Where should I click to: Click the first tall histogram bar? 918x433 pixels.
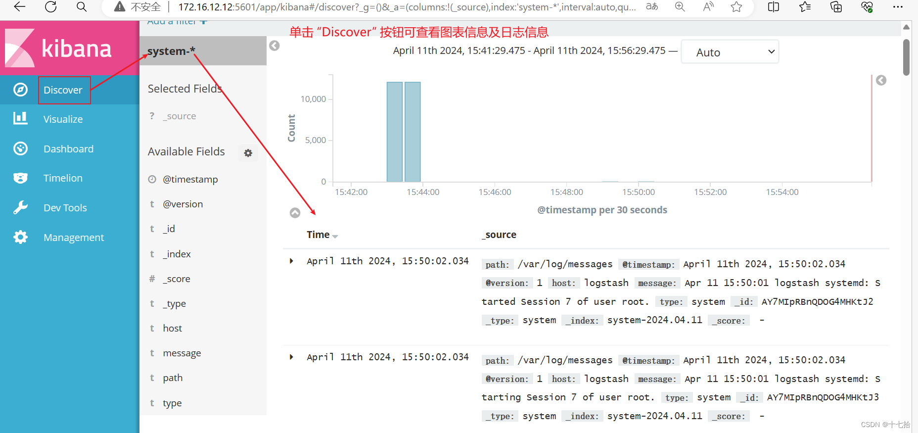coord(395,132)
